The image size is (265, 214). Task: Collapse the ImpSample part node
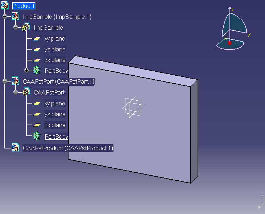point(15,27)
